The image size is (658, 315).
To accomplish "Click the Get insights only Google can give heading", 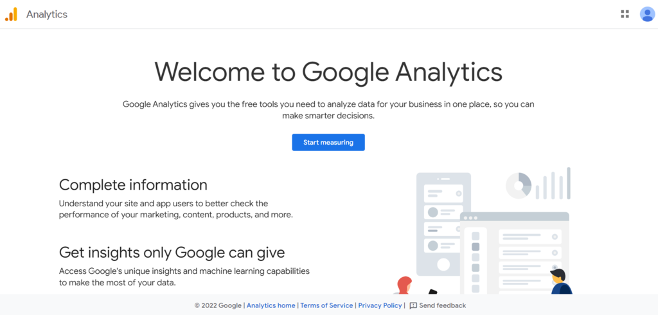I will 172,252.
